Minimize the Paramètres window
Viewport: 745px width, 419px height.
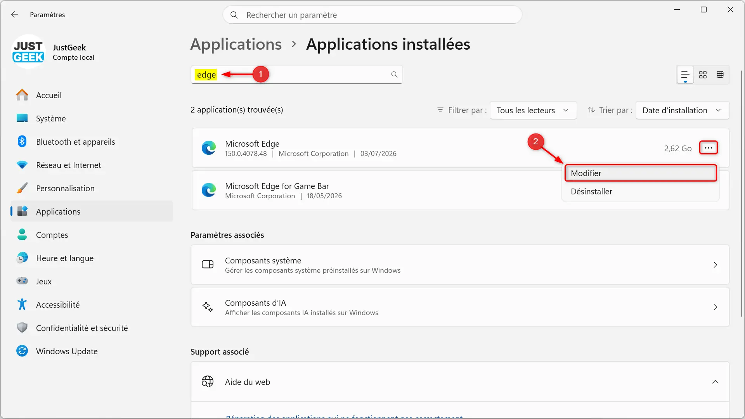677,10
